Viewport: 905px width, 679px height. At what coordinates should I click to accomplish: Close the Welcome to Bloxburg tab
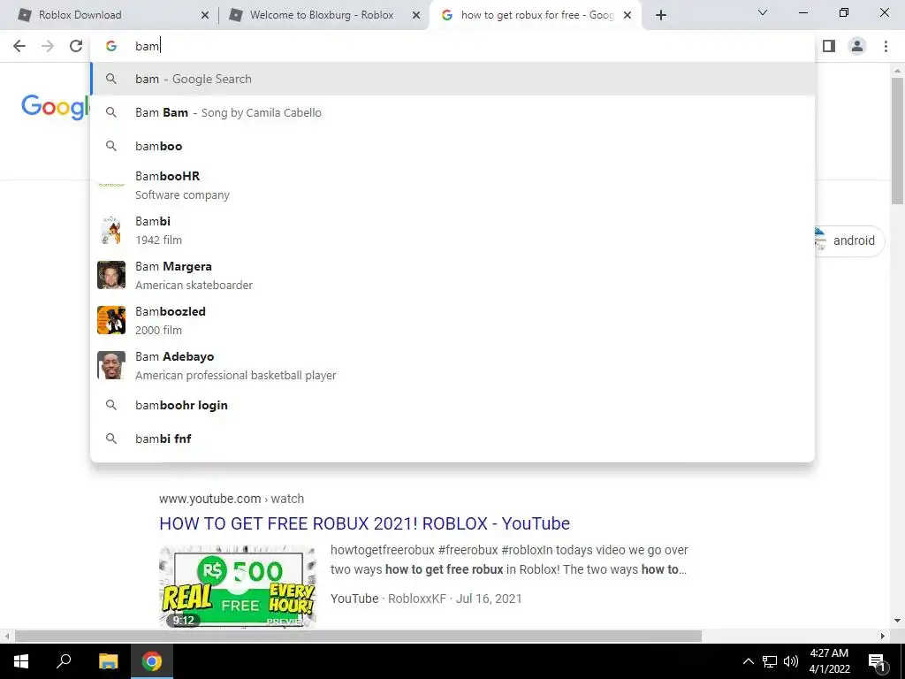(x=416, y=16)
